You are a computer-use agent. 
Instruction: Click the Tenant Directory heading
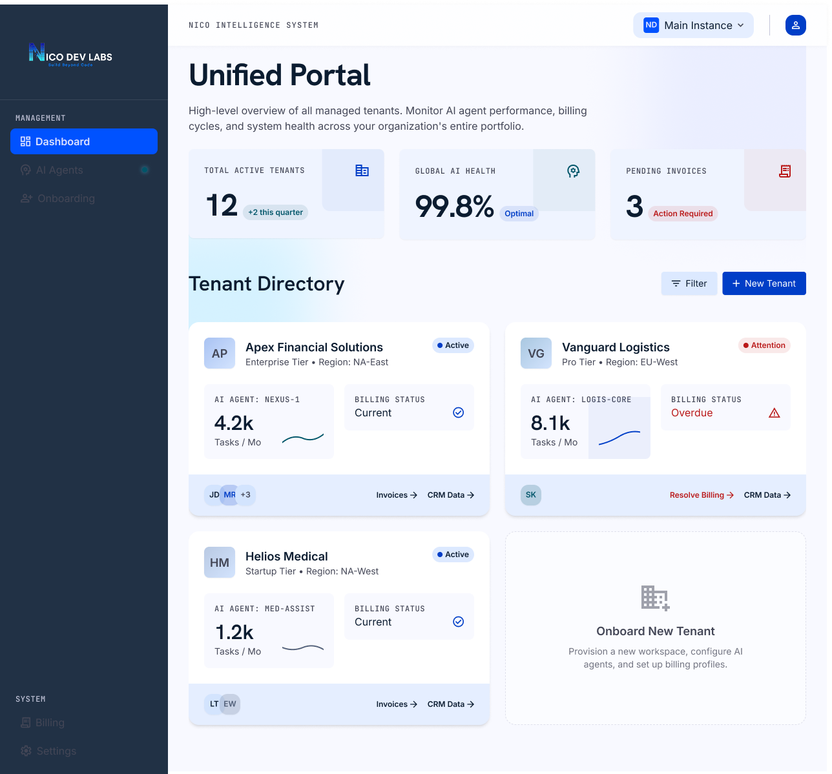click(x=267, y=283)
